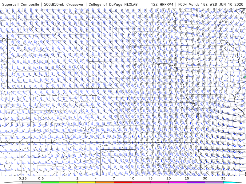Image resolution: width=246 pixels, height=184 pixels.
Task: Click the '0.5' legend value
Action: (x=41, y=178)
